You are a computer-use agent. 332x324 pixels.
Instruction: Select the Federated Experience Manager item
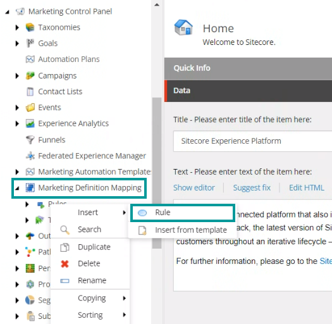point(92,156)
